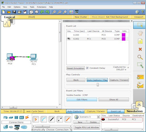This screenshot has height=132, width=146.
Task: Open the Custom Devices Dialog icon
Action: click(77, 12)
